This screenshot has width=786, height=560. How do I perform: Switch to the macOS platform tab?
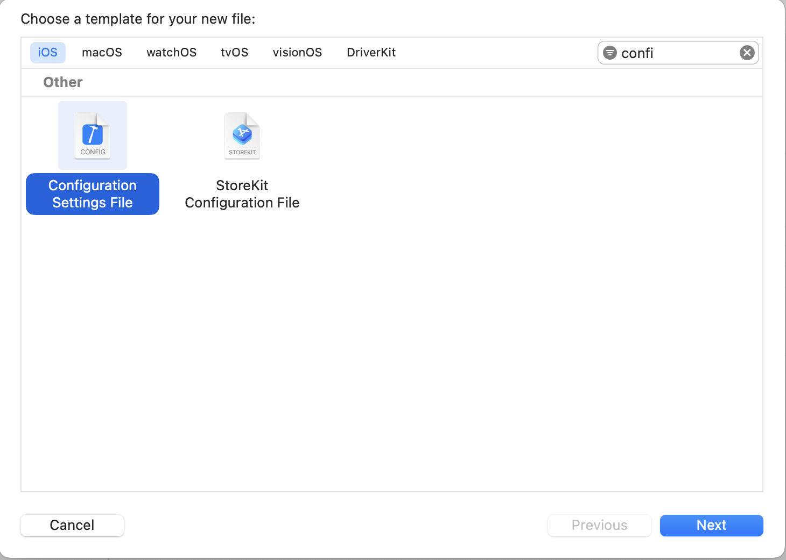[102, 53]
